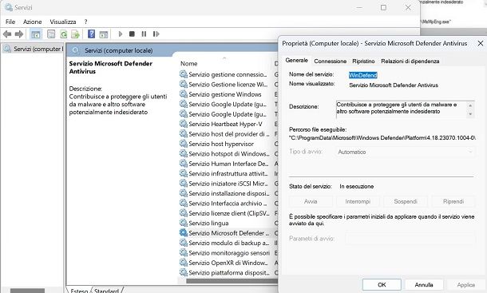487x293 pixels.
Task: Click gear icon of Servizio host hypervisor
Action: [184, 144]
